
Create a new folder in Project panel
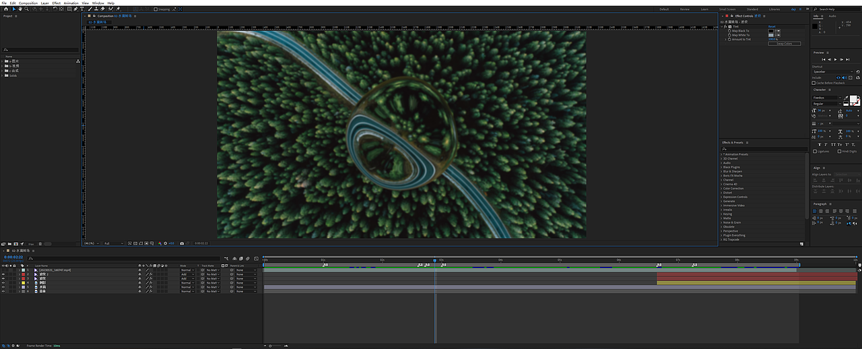click(x=9, y=244)
